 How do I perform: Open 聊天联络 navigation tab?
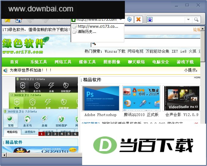point(136,62)
